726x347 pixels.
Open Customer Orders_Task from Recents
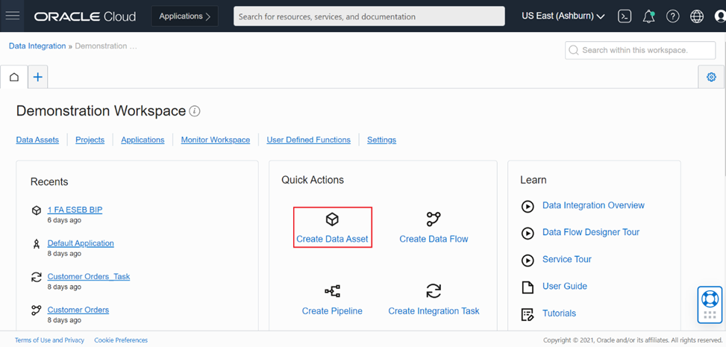point(88,276)
